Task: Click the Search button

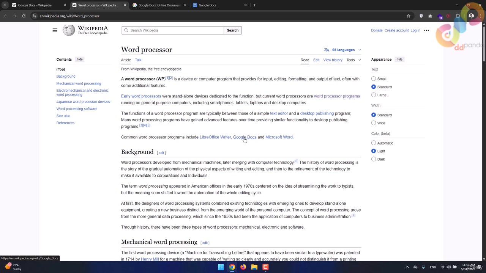Action: tap(233, 30)
